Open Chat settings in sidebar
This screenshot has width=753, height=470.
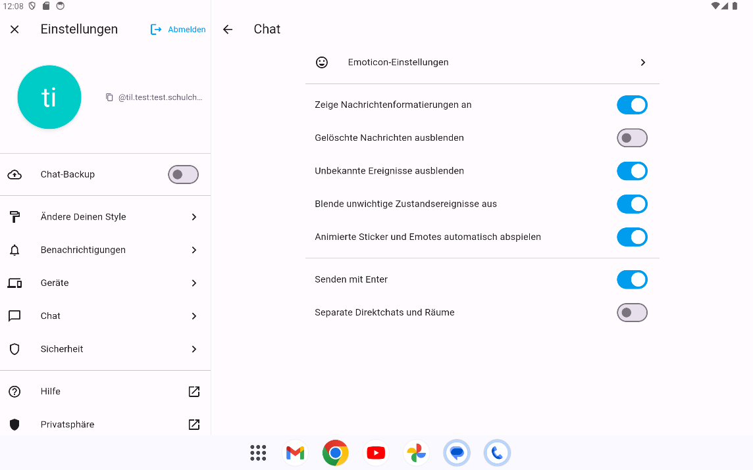105,316
